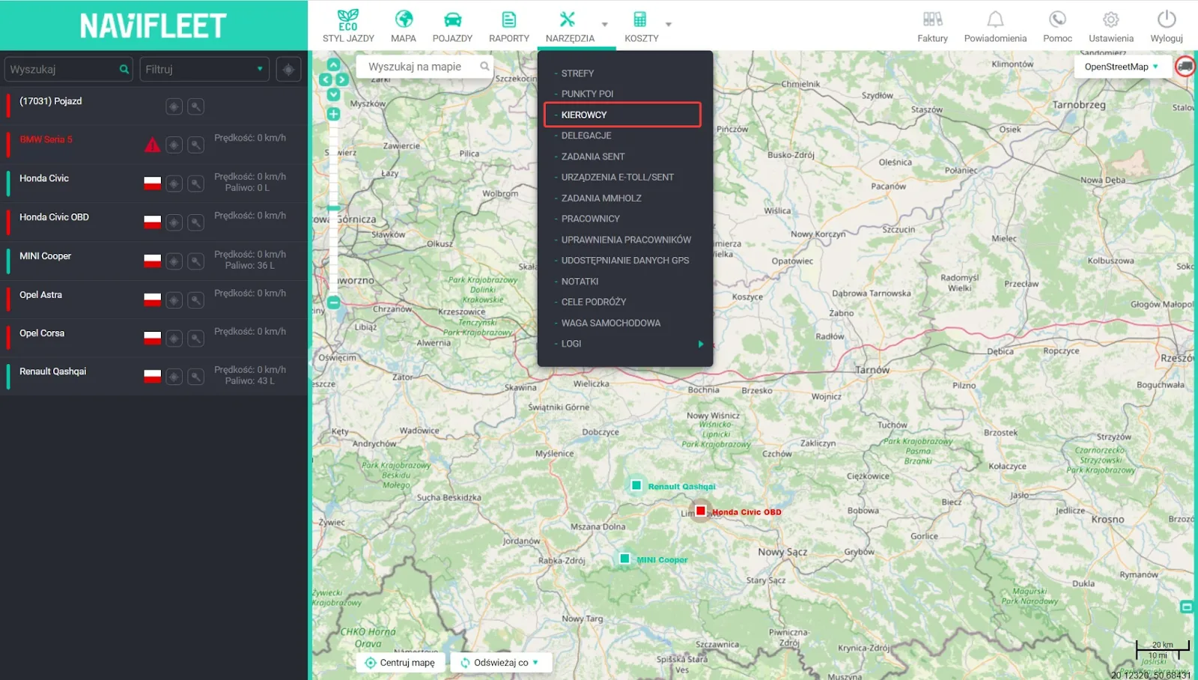Open Udostępnianie danych GPS entry
1198x680 pixels.
[625, 261]
